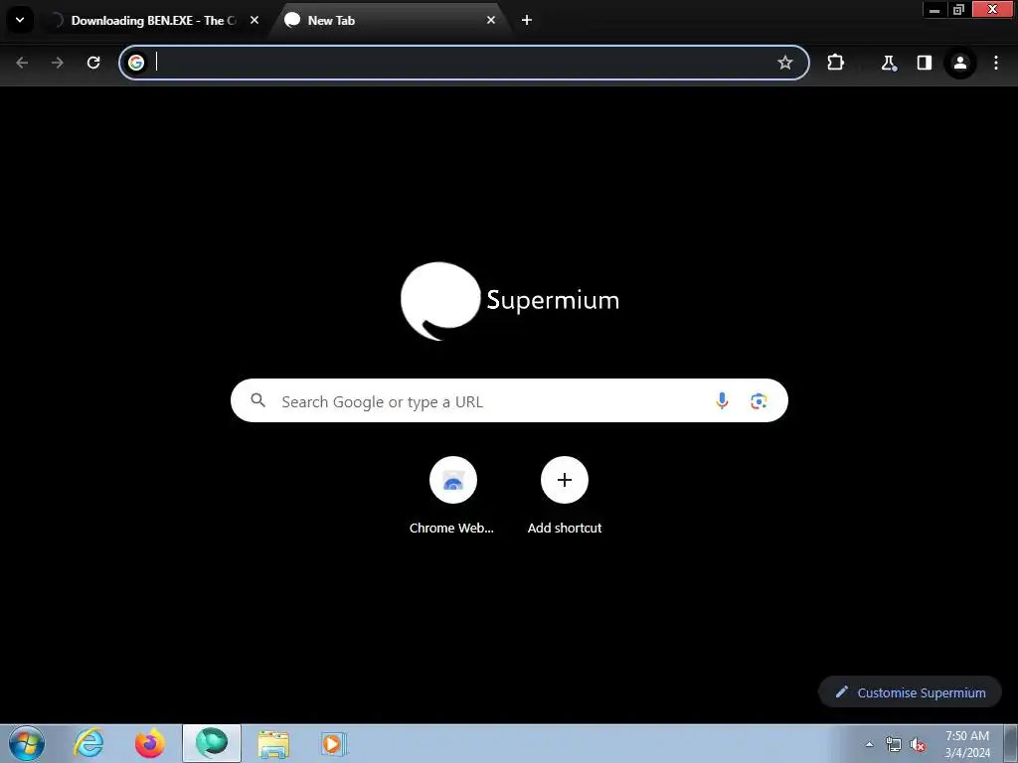Open the network tray icon

pyautogui.click(x=894, y=744)
